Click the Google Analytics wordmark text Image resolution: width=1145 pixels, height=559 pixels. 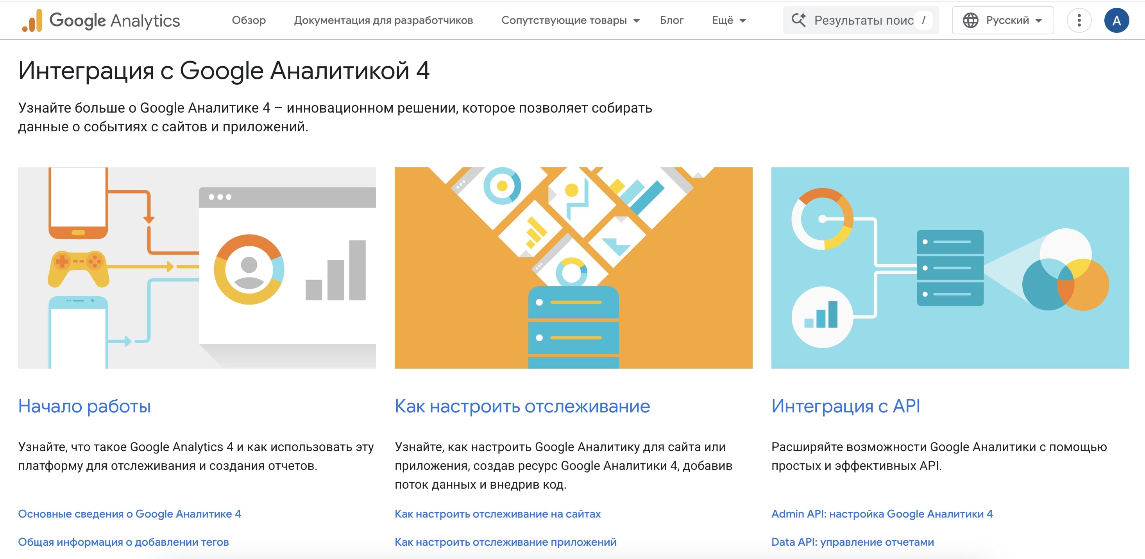(x=114, y=21)
